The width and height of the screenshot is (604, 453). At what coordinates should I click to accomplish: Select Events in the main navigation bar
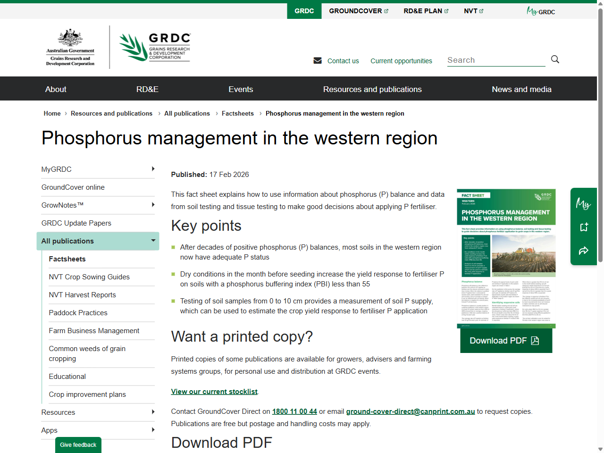point(241,89)
